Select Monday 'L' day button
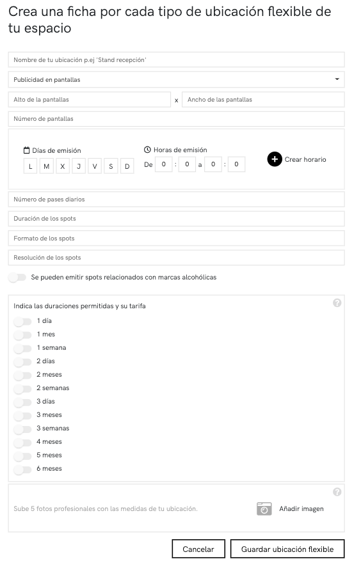The image size is (354, 575). pos(31,166)
